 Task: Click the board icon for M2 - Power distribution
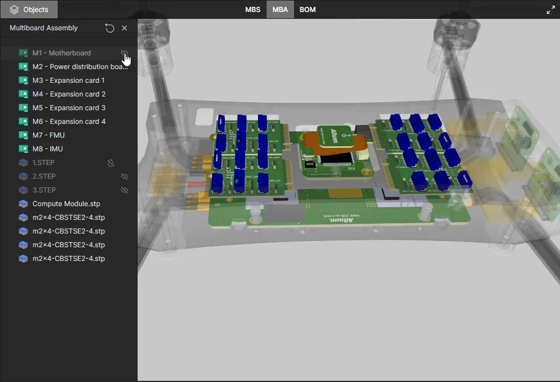[23, 66]
